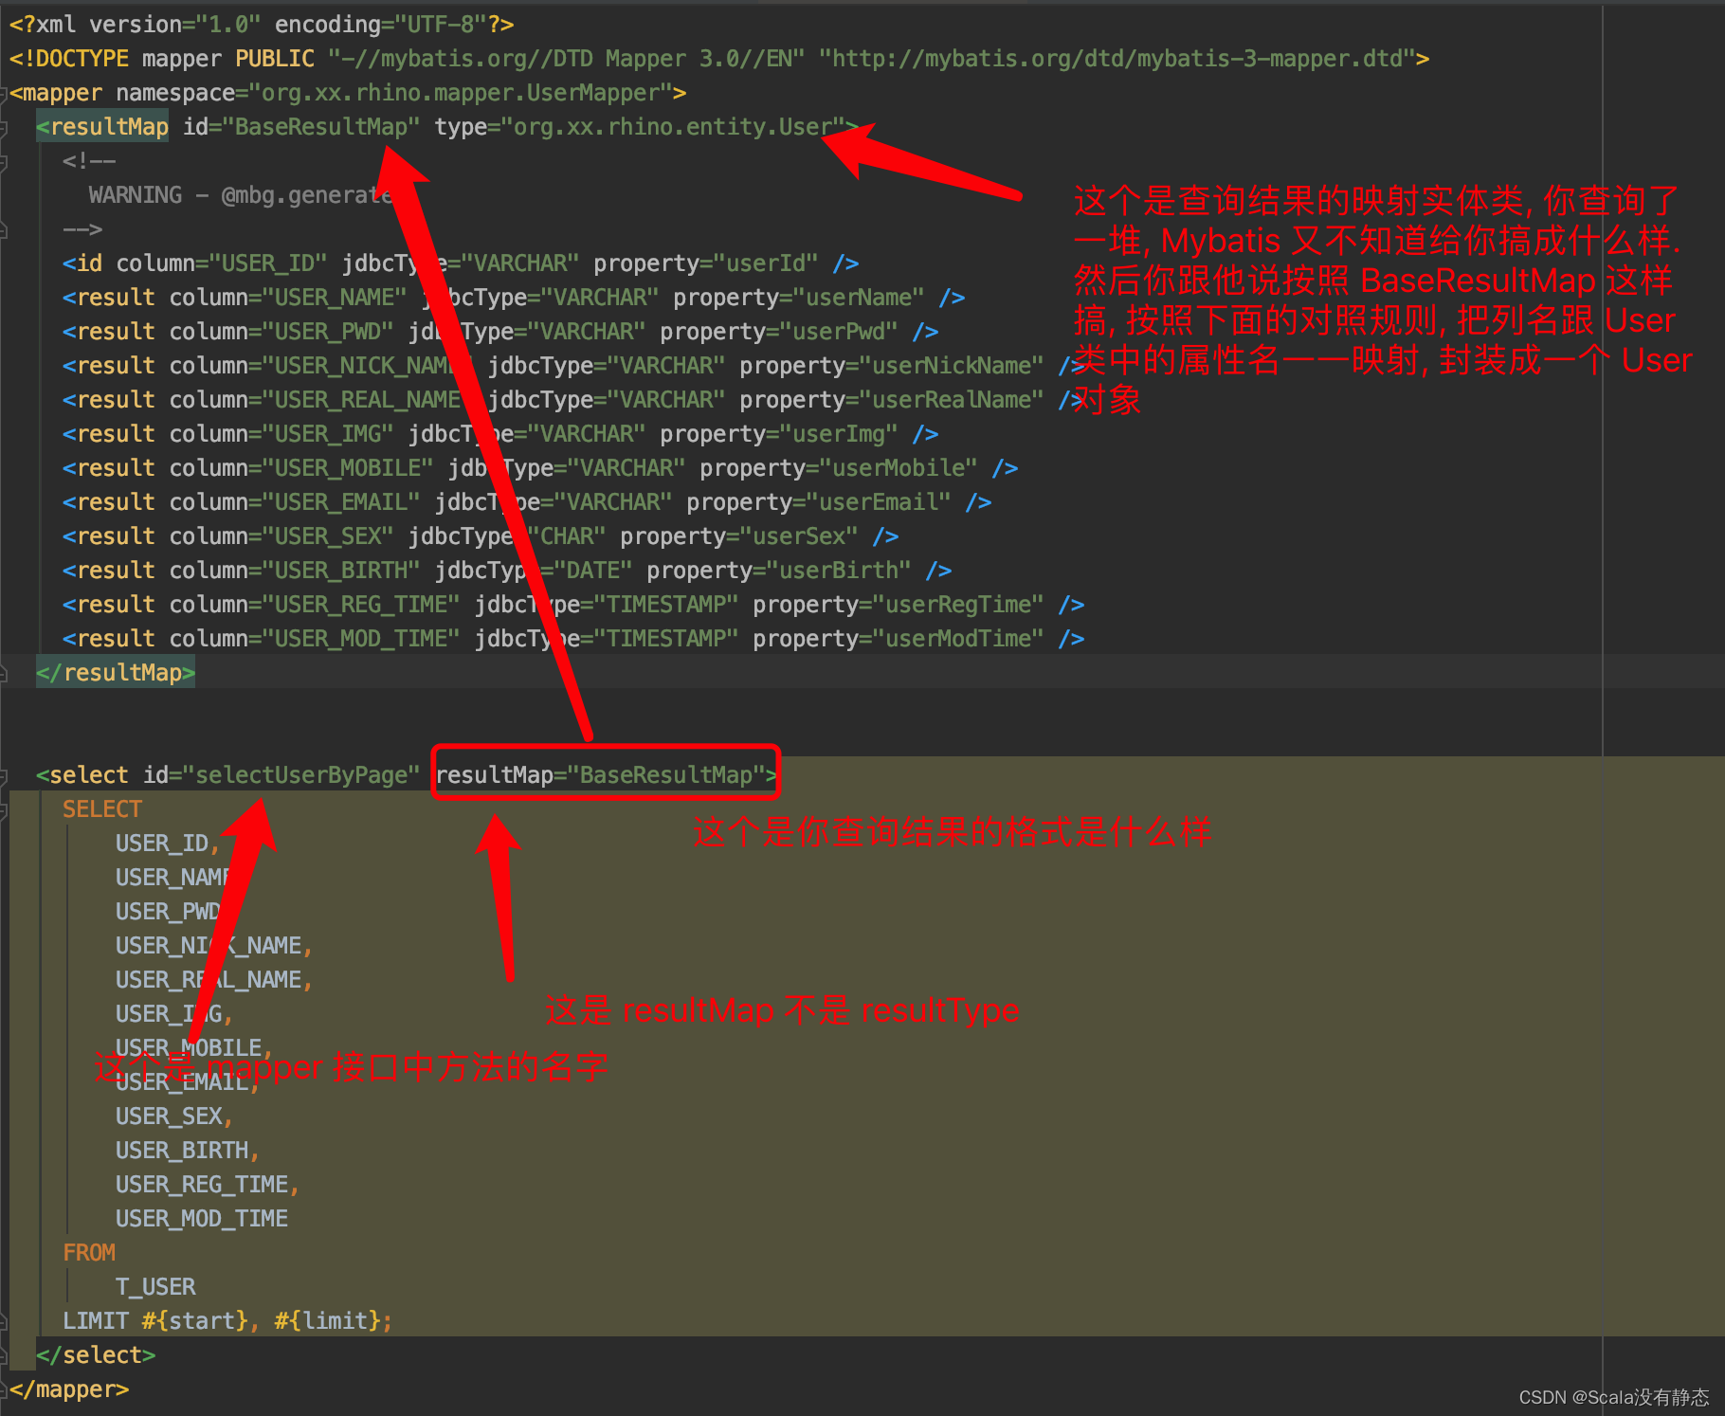Click USER_NICK_NAME in the select column list
Image resolution: width=1725 pixels, height=1416 pixels.
[x=209, y=946]
